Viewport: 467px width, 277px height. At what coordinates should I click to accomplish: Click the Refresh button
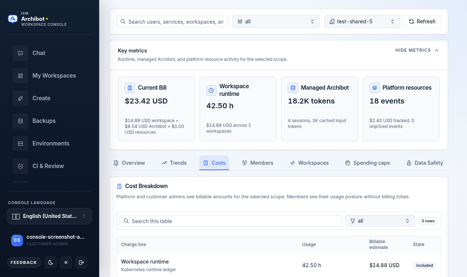(422, 22)
